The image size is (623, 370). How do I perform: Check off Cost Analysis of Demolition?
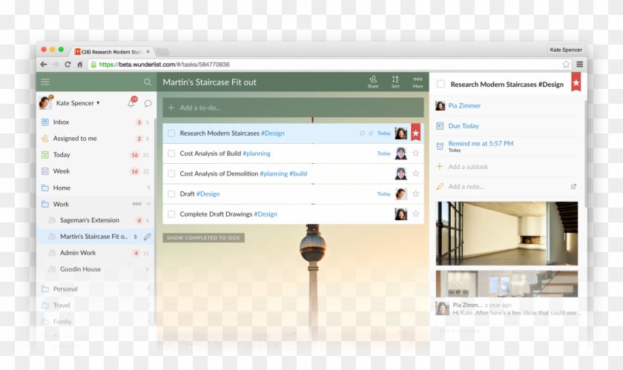(x=171, y=174)
